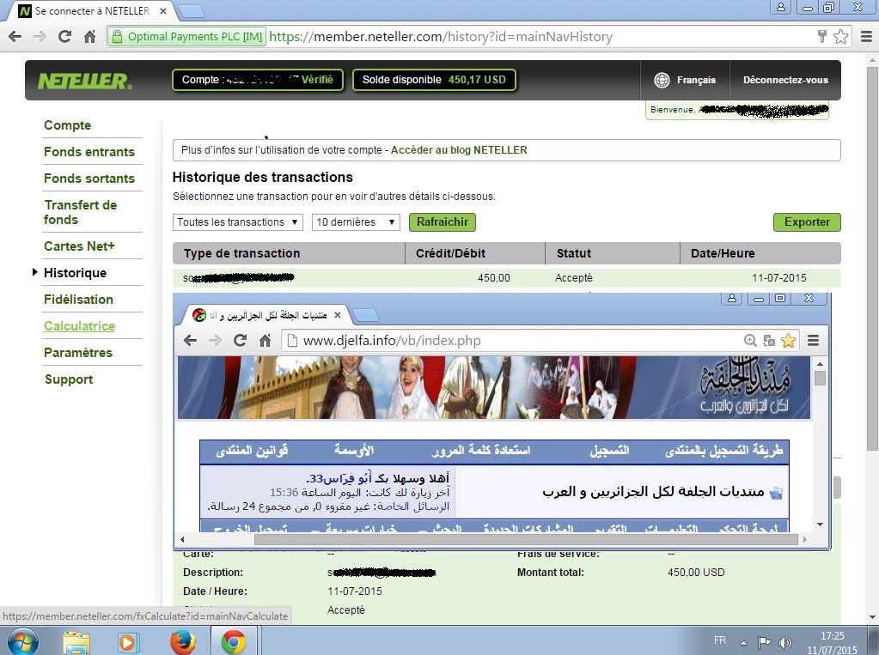Close the Se connecter à NETELLER tab
879x655 pixels.
(163, 10)
